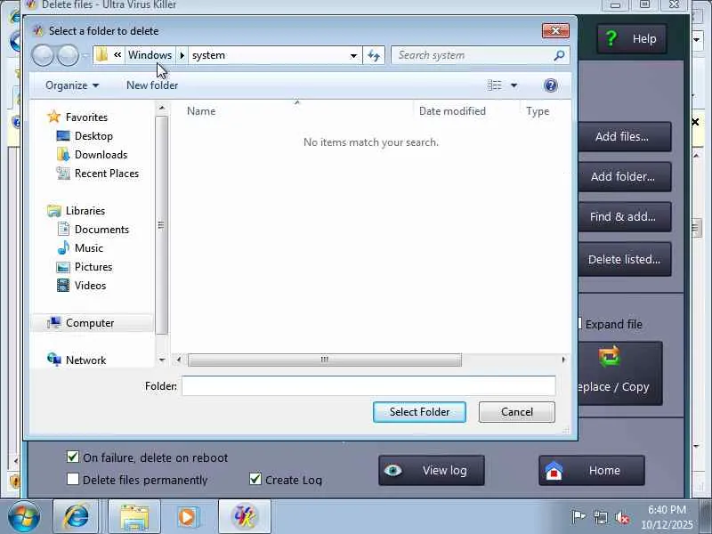Click the muted volume tray icon

pyautogui.click(x=622, y=517)
